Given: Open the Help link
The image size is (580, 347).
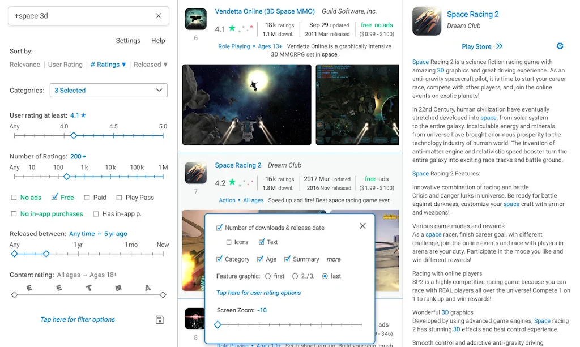Looking at the screenshot, I should 158,41.
